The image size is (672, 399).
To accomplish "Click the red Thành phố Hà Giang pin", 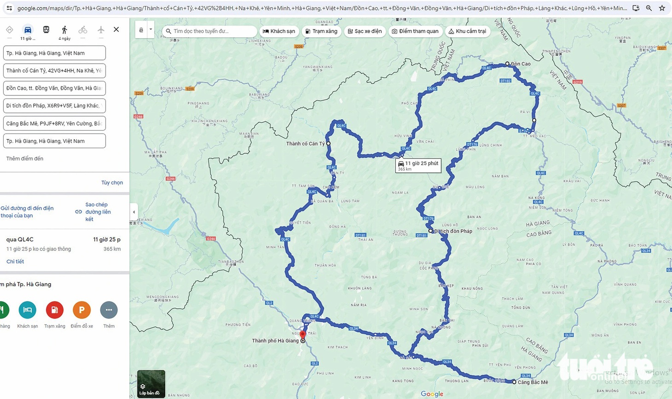I will click(x=302, y=335).
